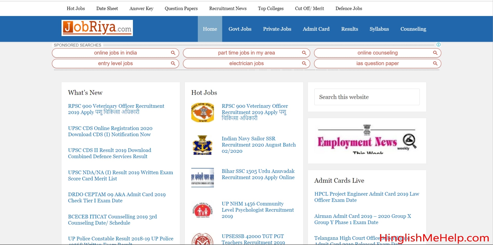Click the 'entry level jobs' sponsored search
This screenshot has width=493, height=245.
[x=115, y=63]
